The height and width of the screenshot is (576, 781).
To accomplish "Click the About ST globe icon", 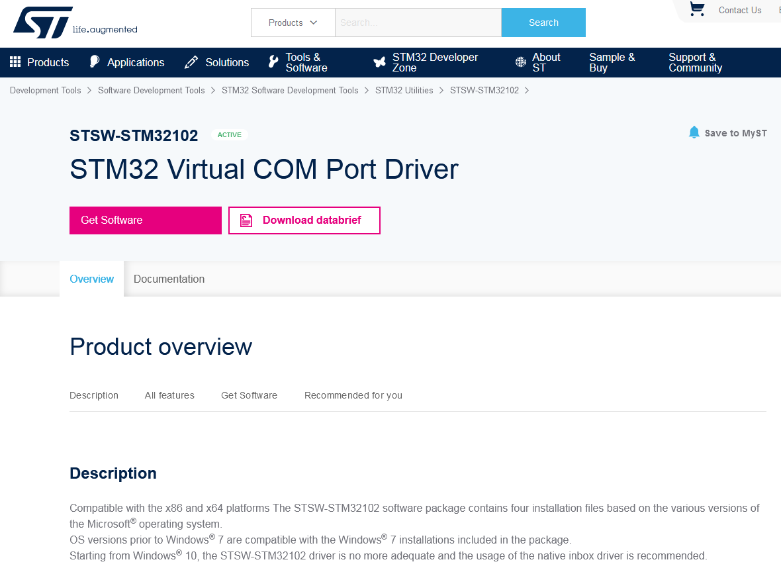I will click(520, 62).
